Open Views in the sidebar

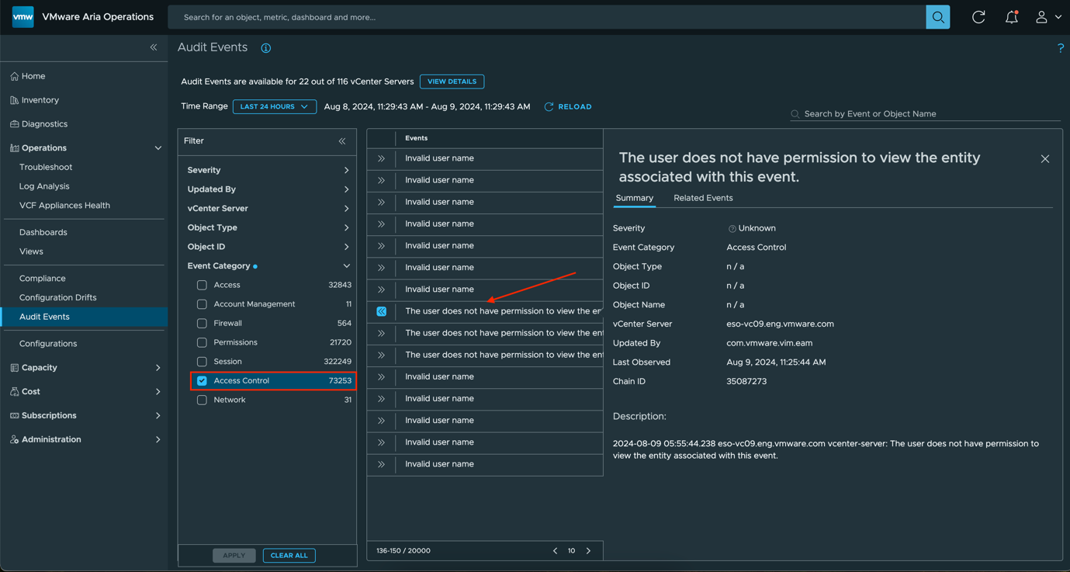(31, 251)
